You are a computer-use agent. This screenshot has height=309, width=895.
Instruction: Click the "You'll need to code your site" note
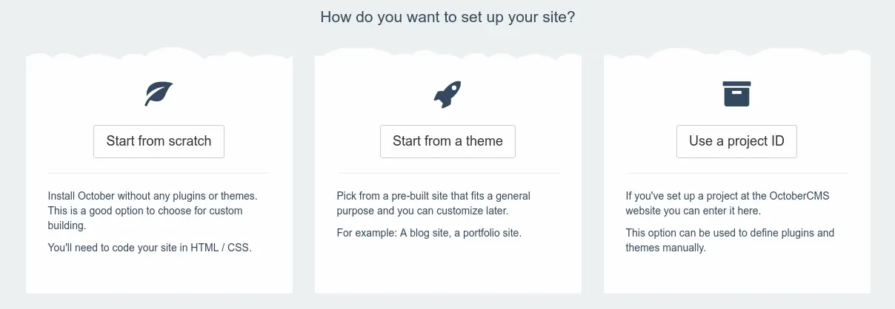(x=150, y=248)
